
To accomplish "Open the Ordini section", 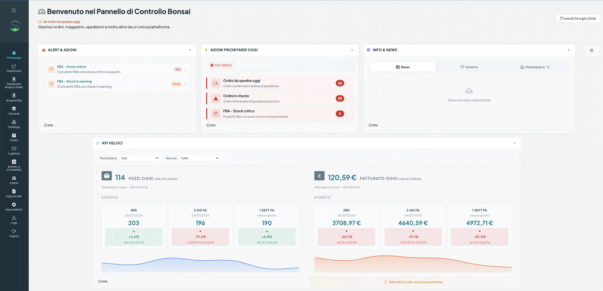I will point(14,137).
